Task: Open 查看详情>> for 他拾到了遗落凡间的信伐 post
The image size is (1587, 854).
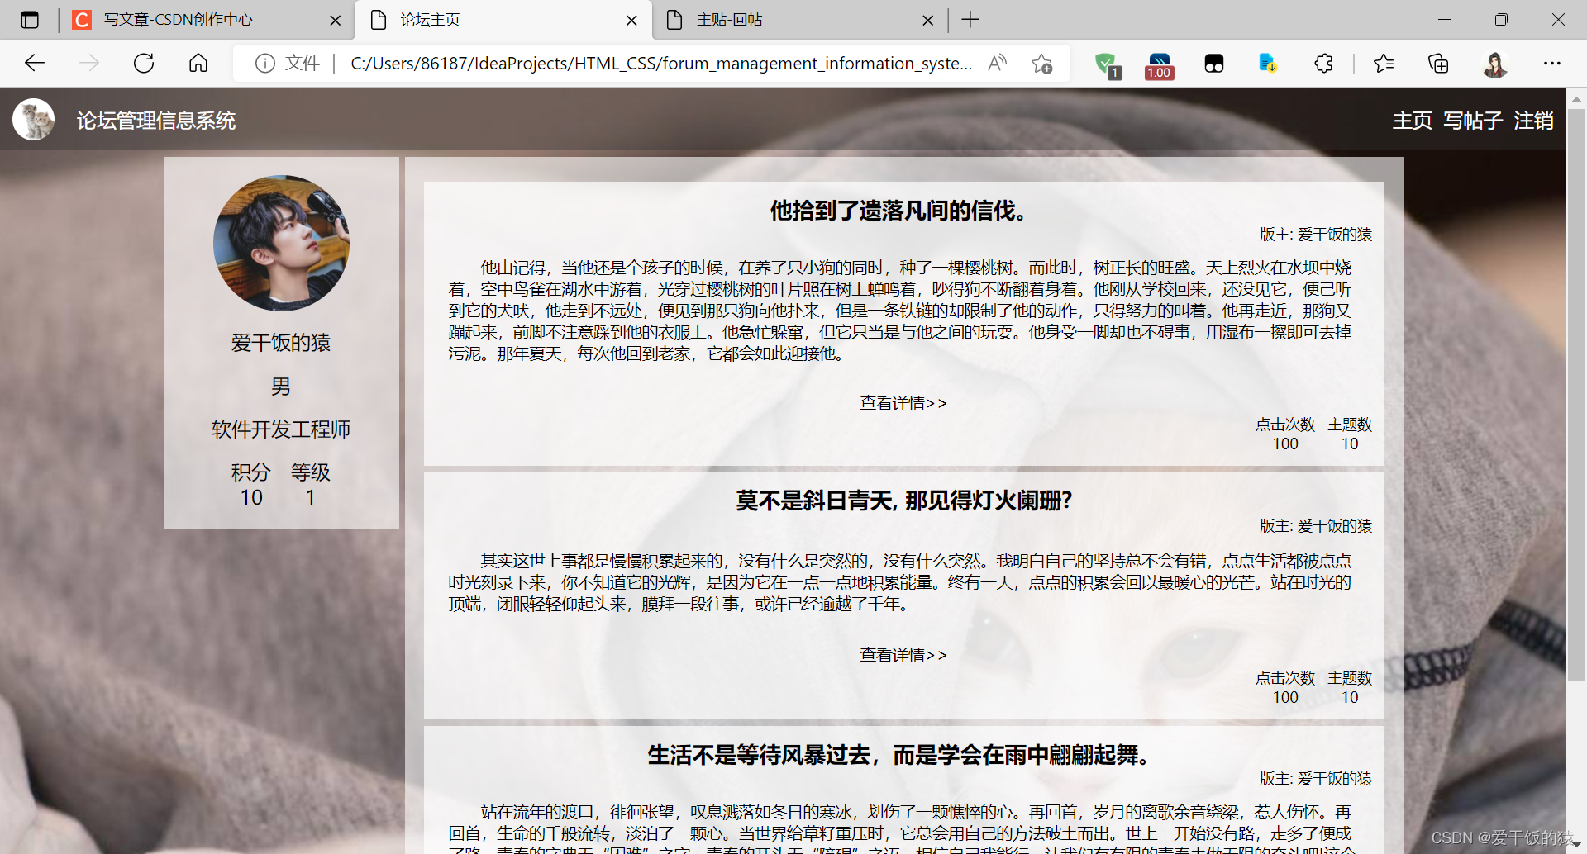Action: click(x=903, y=403)
